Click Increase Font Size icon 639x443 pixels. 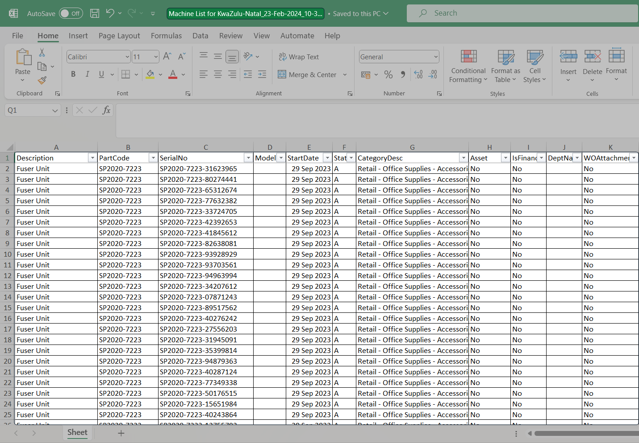[x=167, y=57]
